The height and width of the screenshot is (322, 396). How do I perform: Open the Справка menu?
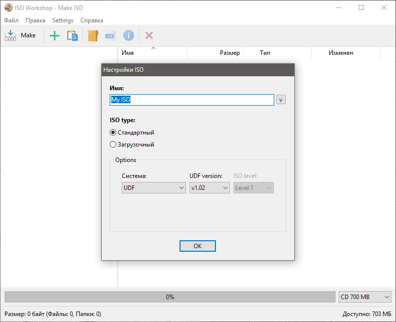pyautogui.click(x=92, y=20)
